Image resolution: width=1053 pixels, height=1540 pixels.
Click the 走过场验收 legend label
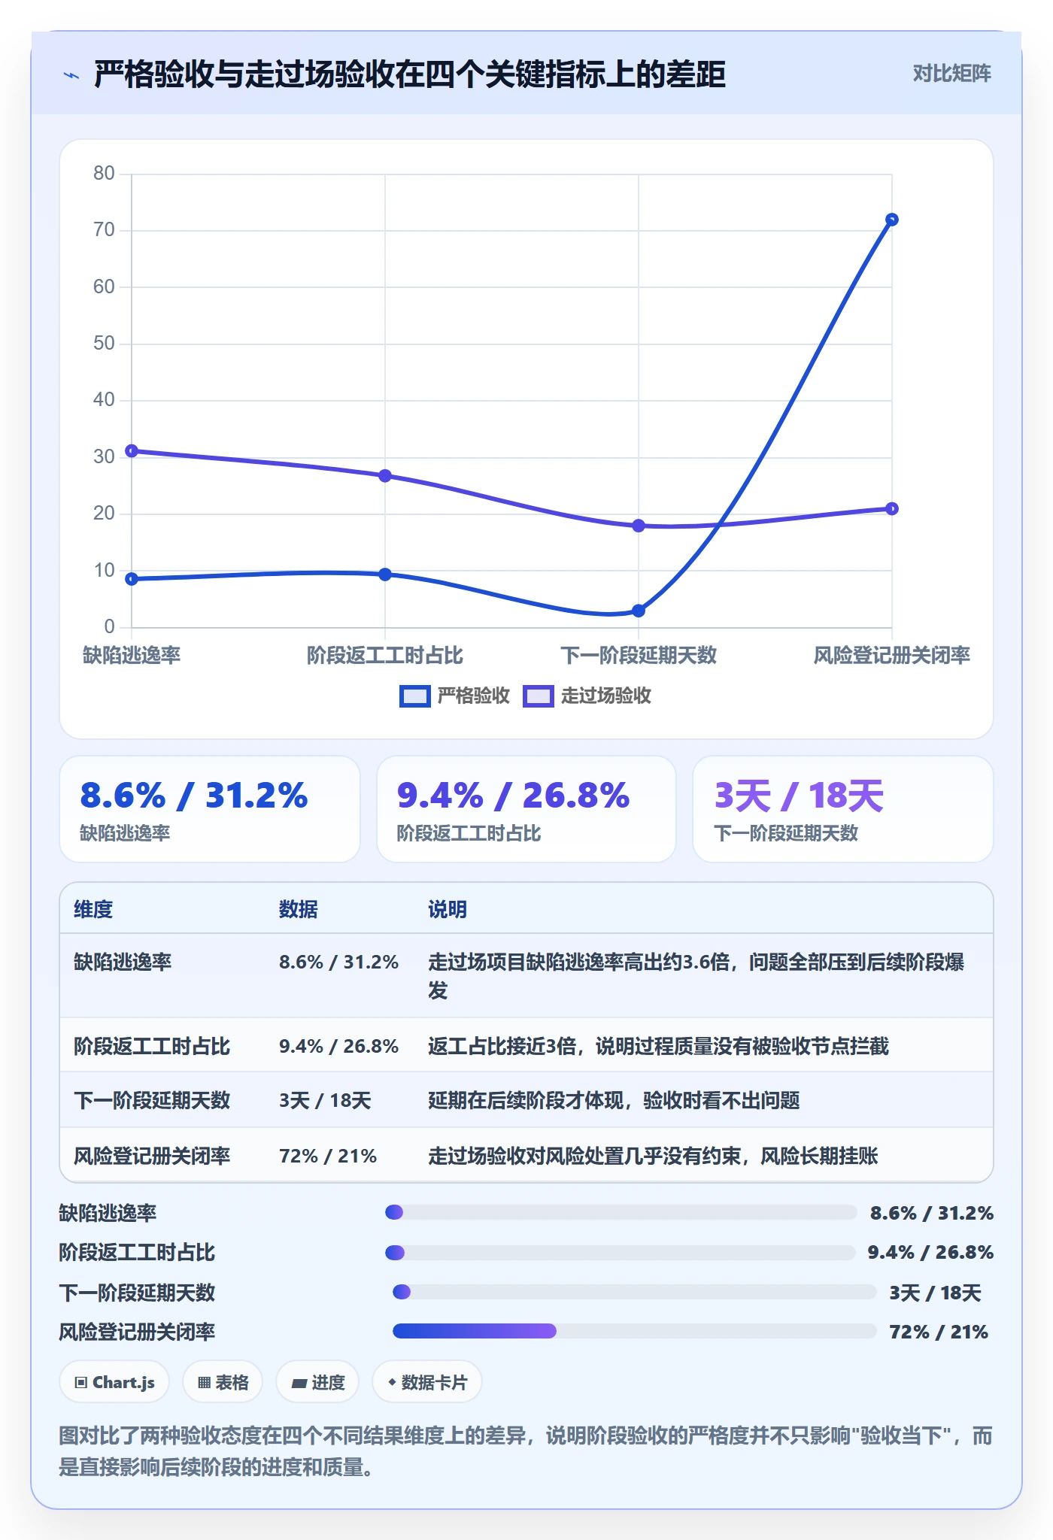coord(605,696)
